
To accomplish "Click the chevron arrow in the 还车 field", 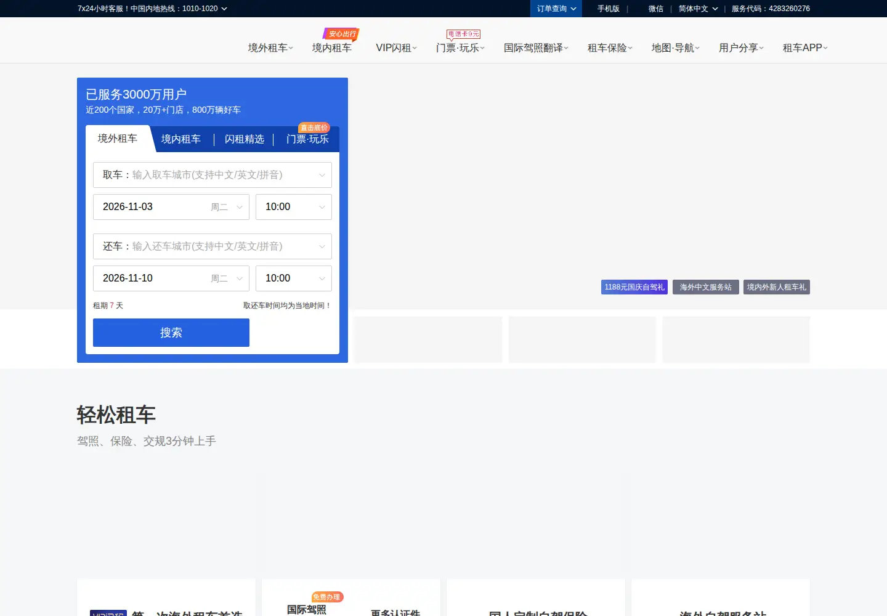I will pos(322,247).
